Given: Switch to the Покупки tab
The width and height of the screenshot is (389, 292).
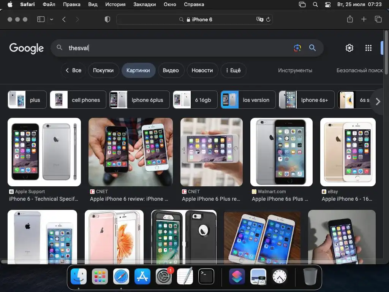Looking at the screenshot, I should [x=103, y=70].
